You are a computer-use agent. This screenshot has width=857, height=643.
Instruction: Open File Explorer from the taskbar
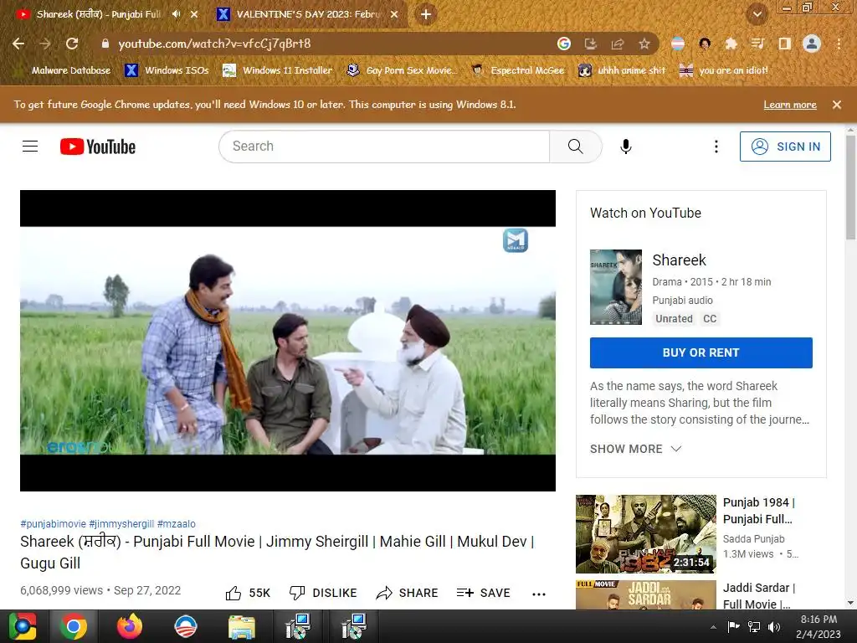[x=242, y=626]
